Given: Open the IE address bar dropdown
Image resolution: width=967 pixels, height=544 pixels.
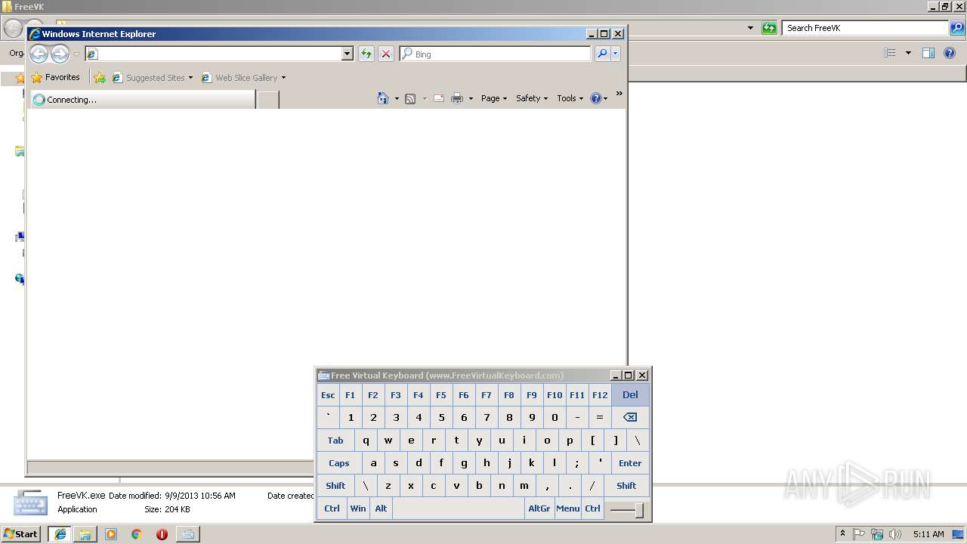Looking at the screenshot, I should pos(348,54).
